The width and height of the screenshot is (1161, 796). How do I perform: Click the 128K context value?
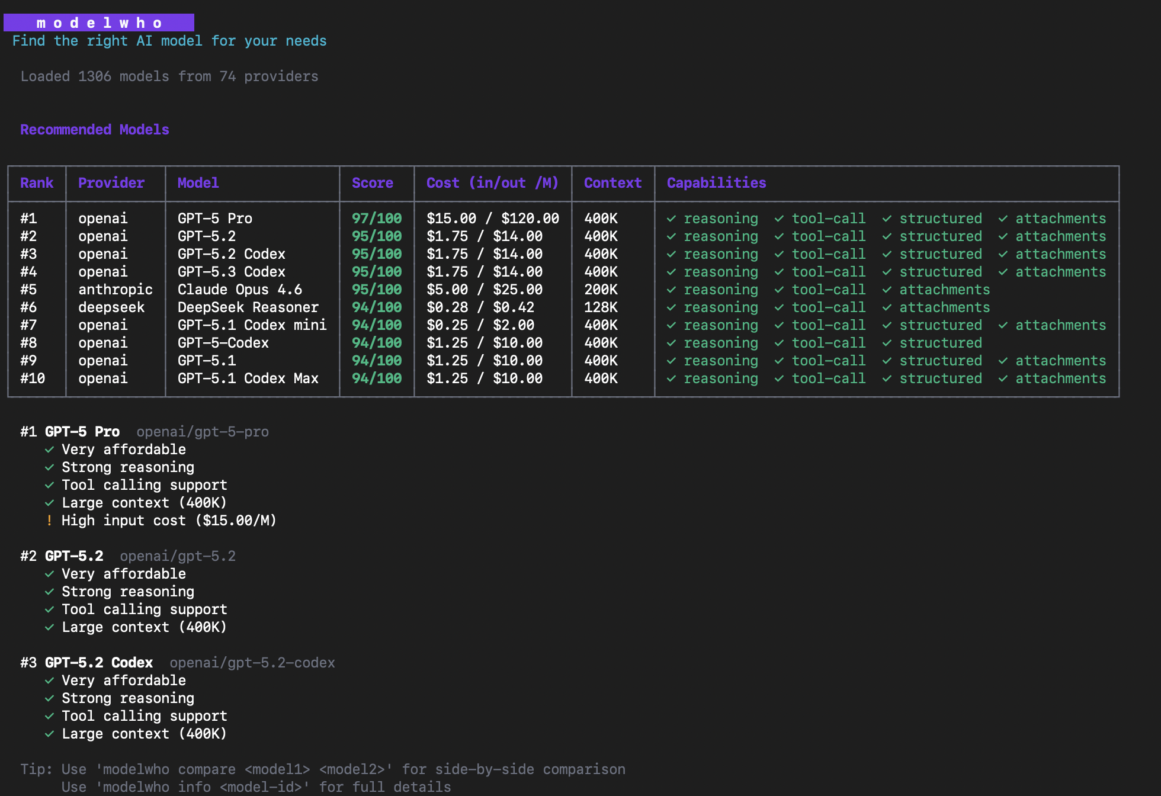[x=601, y=307]
